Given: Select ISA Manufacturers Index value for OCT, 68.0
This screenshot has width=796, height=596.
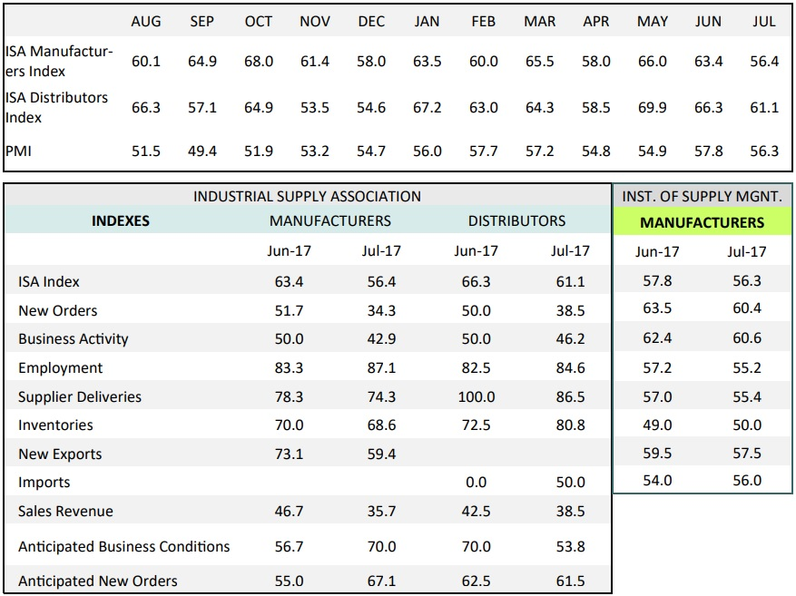Looking at the screenshot, I should pyautogui.click(x=259, y=62).
